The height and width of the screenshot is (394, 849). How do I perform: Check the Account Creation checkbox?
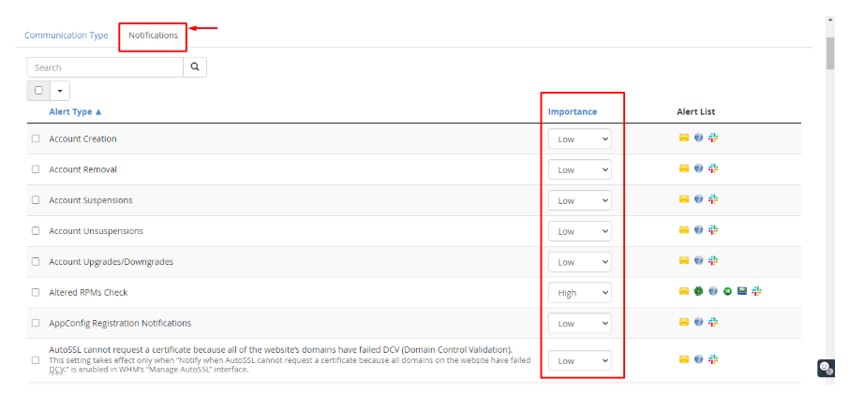click(36, 139)
